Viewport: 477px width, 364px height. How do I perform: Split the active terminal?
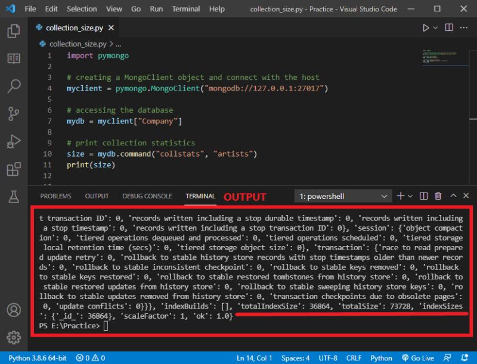coord(424,195)
